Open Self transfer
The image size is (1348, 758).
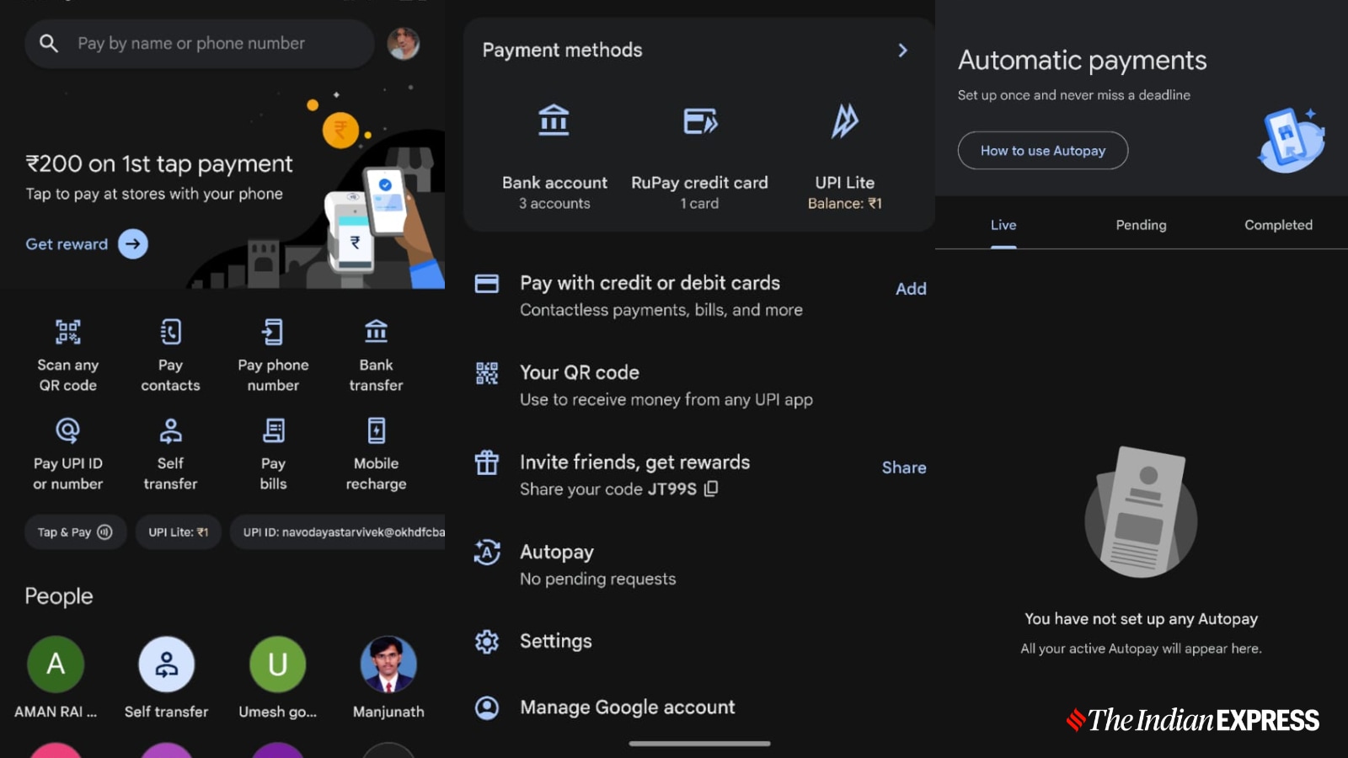pyautogui.click(x=169, y=452)
